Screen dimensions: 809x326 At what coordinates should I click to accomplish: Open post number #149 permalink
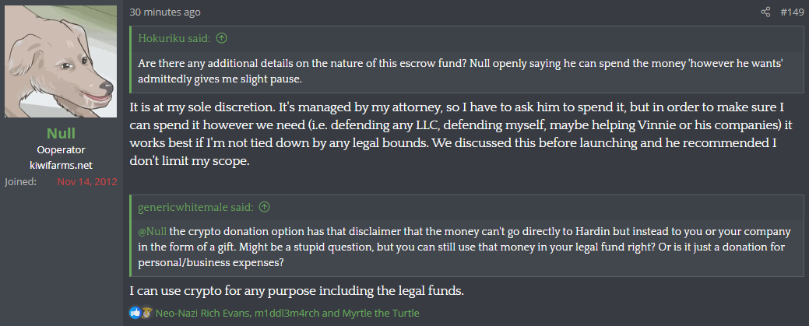coord(792,12)
